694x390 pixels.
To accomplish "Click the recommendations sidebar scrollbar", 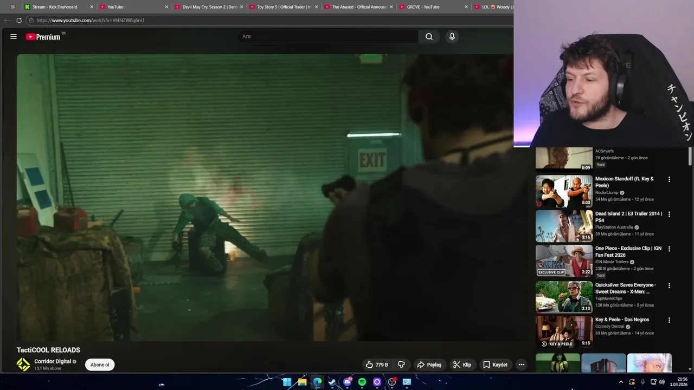I will [x=690, y=156].
